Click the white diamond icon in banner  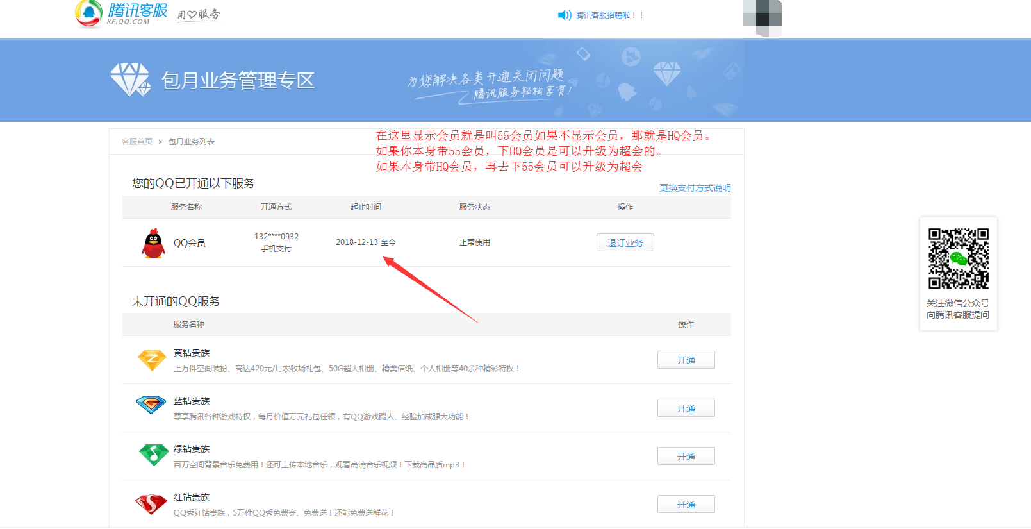tap(130, 80)
